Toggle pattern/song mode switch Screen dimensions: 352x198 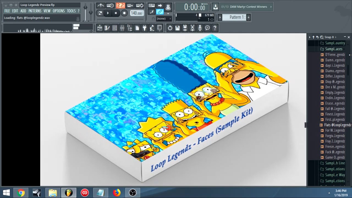100,13
